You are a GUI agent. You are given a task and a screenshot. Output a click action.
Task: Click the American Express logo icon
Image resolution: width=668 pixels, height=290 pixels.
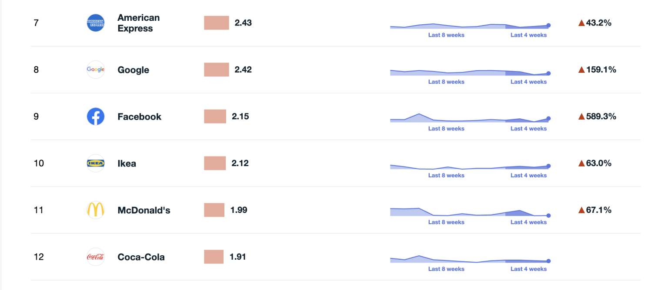pyautogui.click(x=96, y=23)
